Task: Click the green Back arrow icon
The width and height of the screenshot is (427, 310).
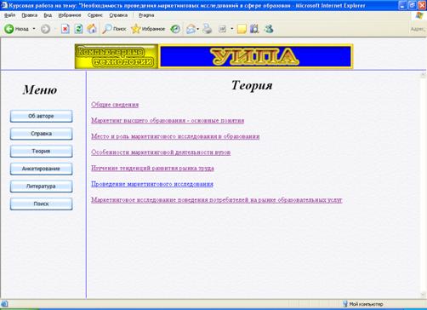Action: point(9,29)
